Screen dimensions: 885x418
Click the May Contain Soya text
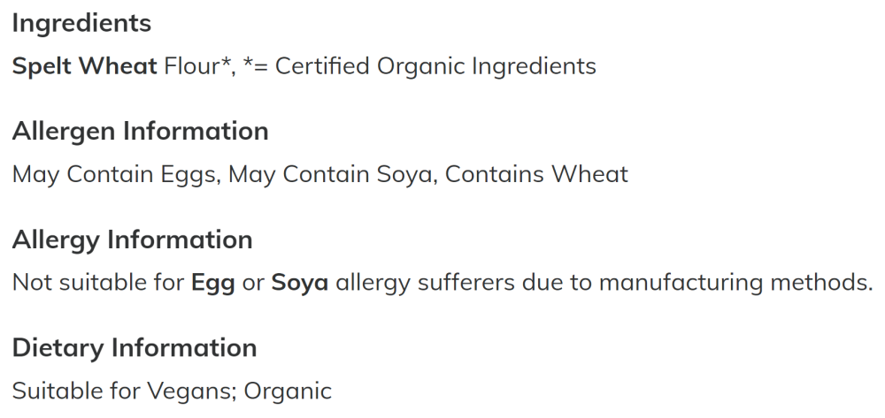[x=333, y=174]
